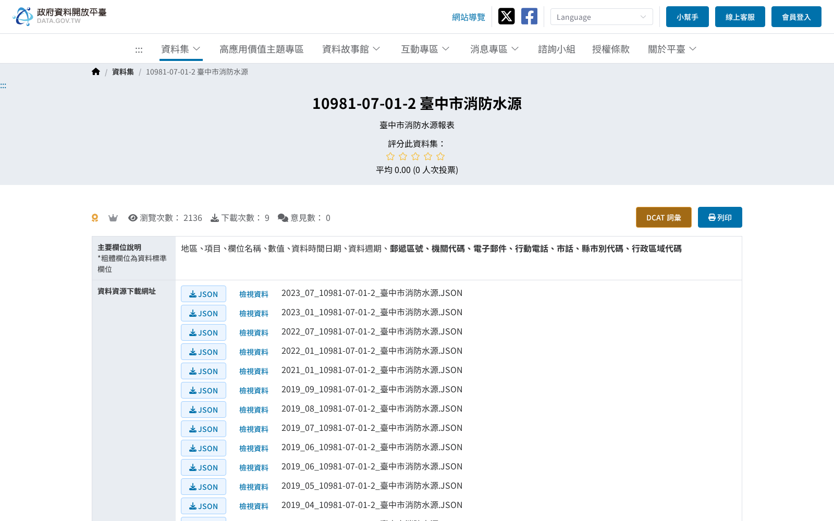Open 高應用價值主題專區 menu item
This screenshot has width=834, height=521.
[261, 49]
